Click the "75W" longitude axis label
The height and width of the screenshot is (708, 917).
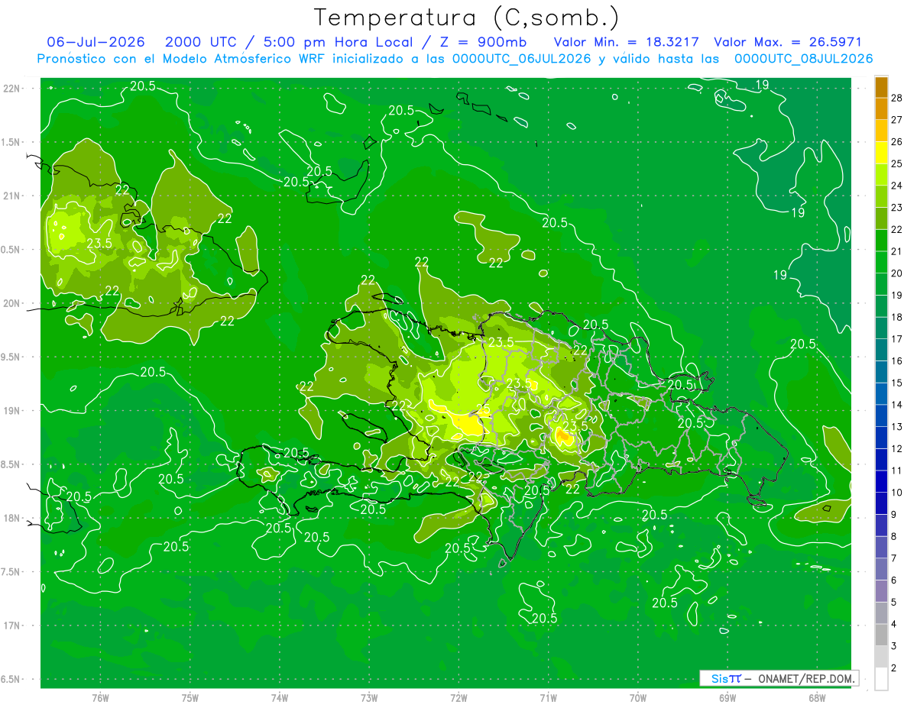(190, 698)
